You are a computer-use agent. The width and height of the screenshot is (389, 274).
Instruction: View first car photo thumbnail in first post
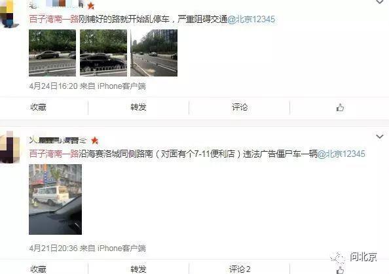(52, 53)
